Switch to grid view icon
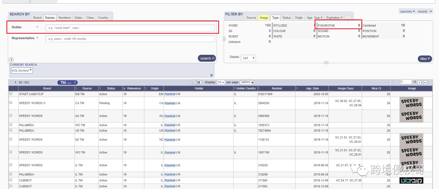 199,82
